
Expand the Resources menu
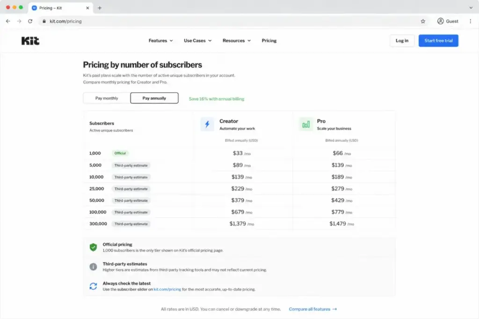click(237, 41)
